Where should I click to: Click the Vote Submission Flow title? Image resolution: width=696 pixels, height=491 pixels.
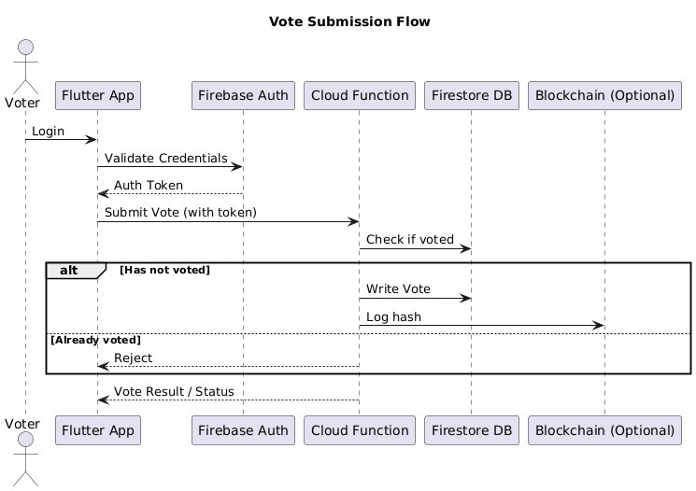click(349, 21)
